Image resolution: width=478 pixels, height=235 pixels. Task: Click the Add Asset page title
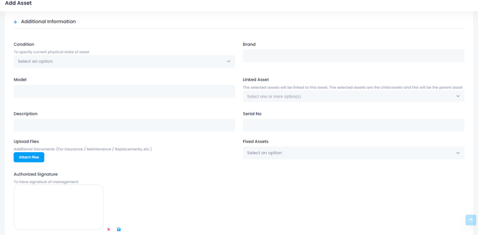[x=18, y=4]
